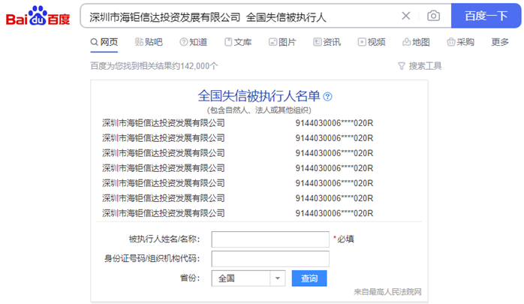Click the 被执行人姓名/名称 input field
This screenshot has width=524, height=304.
coord(270,239)
